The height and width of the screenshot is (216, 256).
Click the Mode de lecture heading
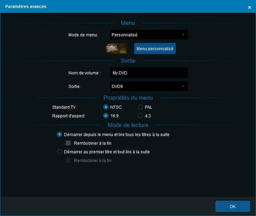coord(128,125)
